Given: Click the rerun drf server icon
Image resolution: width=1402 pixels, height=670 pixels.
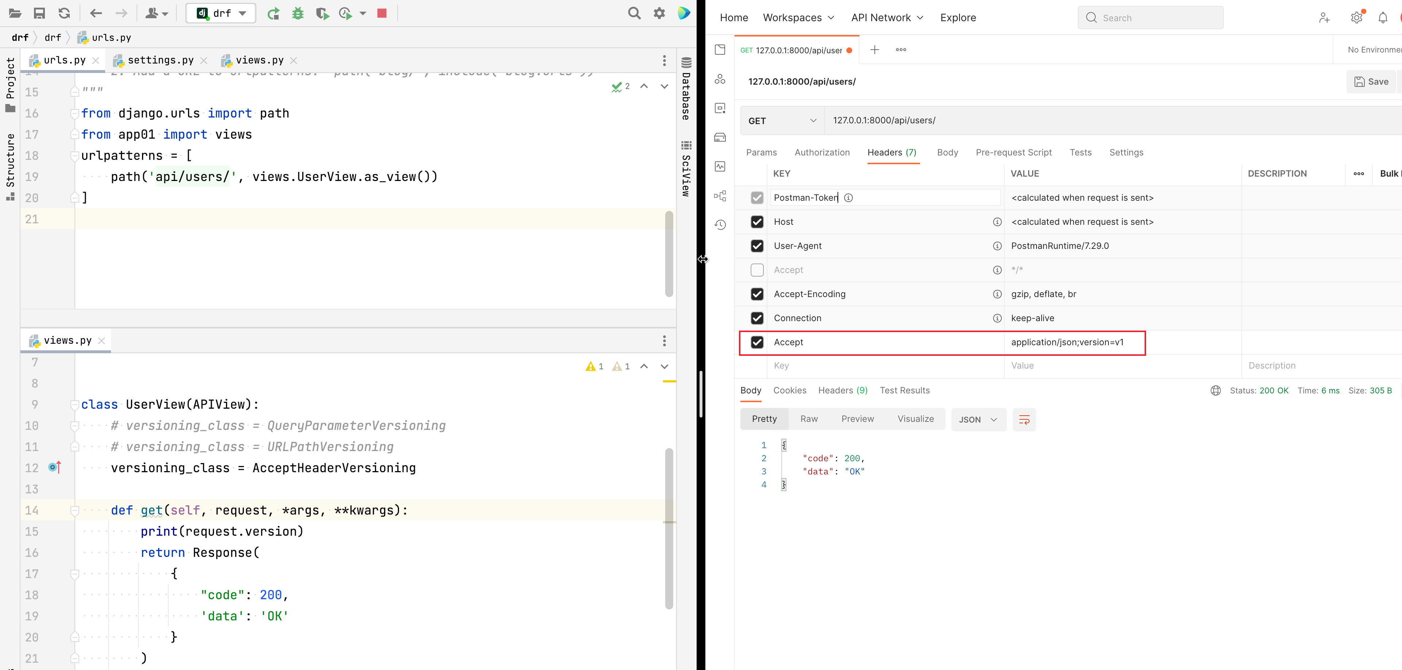Looking at the screenshot, I should 273,13.
